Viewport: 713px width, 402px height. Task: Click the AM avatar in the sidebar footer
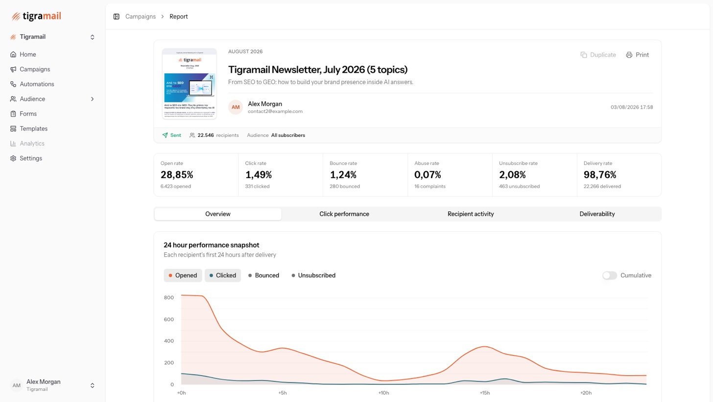16,385
